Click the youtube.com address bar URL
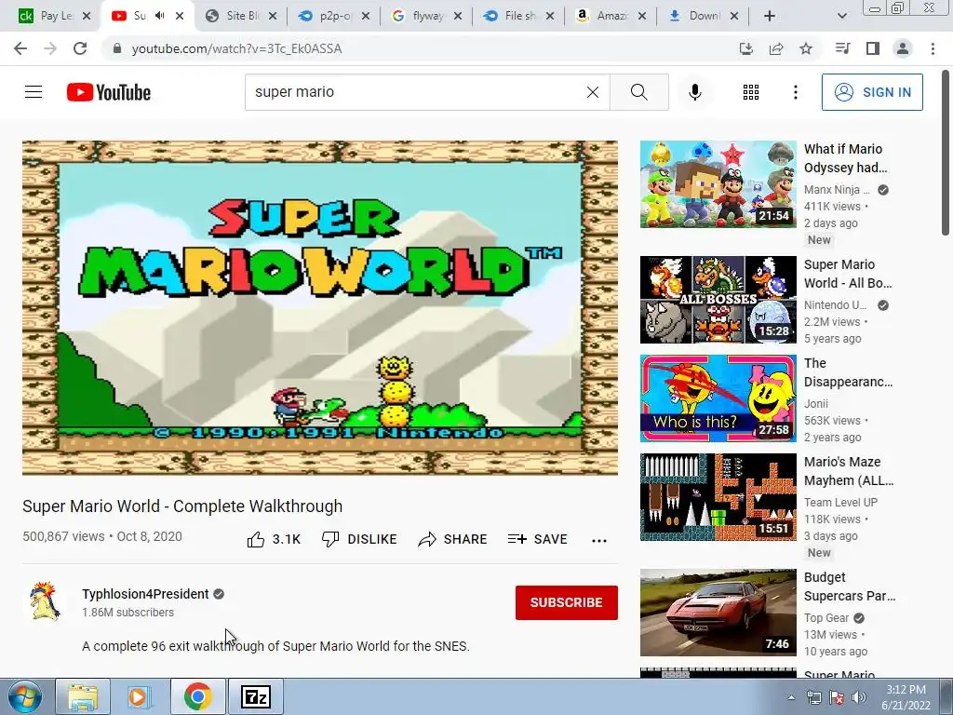 (x=237, y=48)
